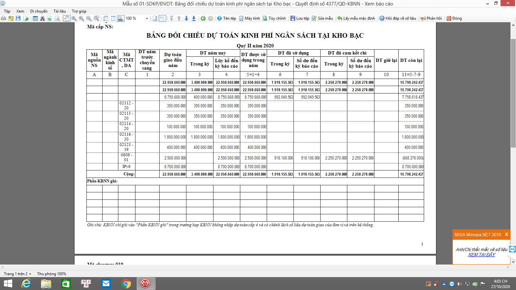
Task: Open the Tài liệu menu
Action: [x=60, y=11]
